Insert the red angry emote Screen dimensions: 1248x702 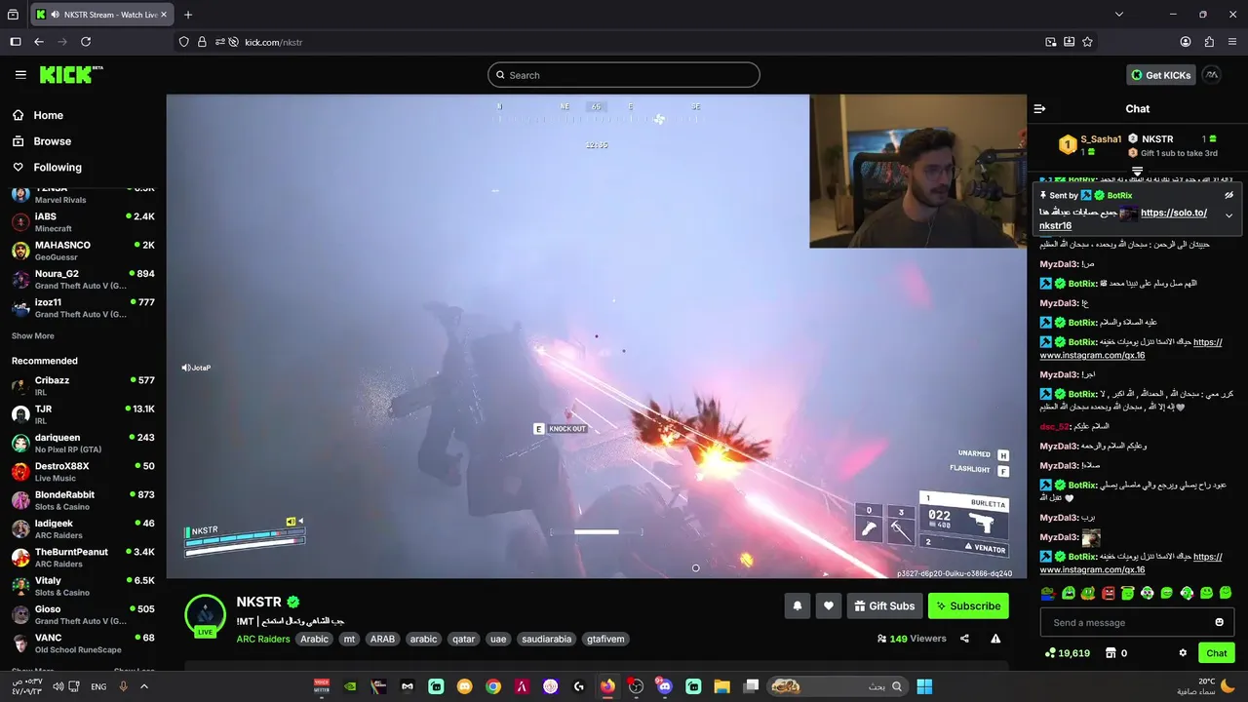1108,593
